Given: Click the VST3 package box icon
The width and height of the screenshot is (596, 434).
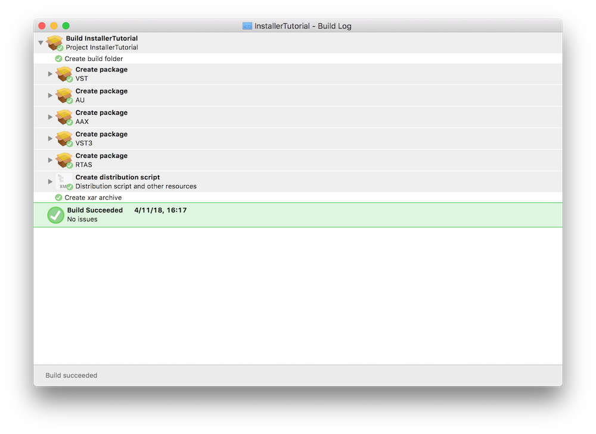Looking at the screenshot, I should (64, 138).
